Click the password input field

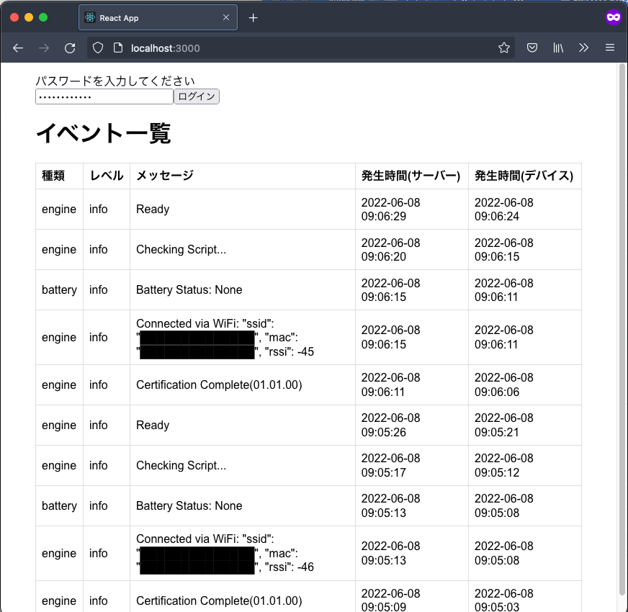[104, 96]
